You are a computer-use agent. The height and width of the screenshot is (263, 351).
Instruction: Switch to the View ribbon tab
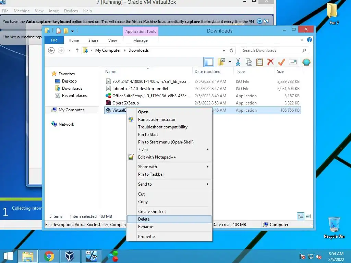tap(112, 40)
